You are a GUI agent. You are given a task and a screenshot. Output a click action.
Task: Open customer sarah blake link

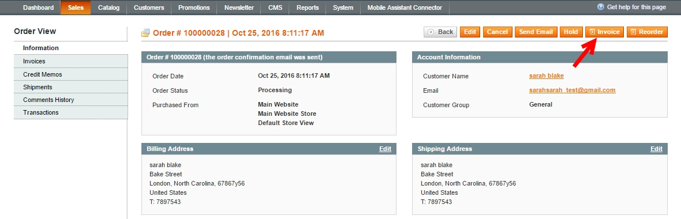(x=547, y=76)
